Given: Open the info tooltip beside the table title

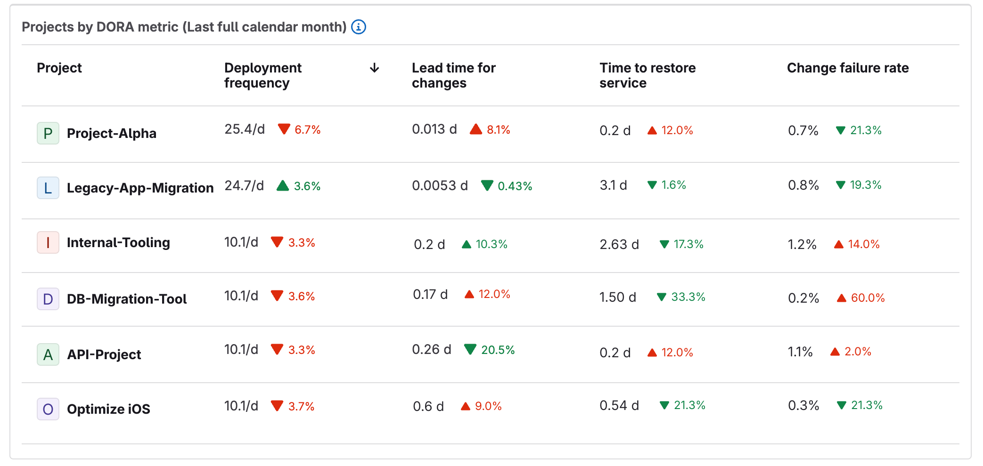Looking at the screenshot, I should click(x=359, y=27).
